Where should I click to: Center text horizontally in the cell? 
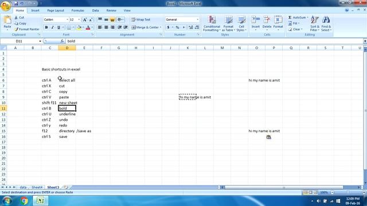pos(106,27)
